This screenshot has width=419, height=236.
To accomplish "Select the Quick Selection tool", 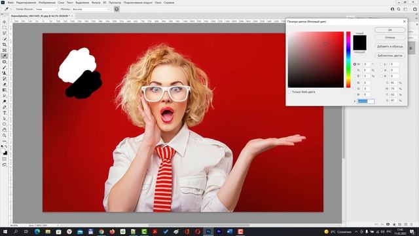I will [x=5, y=39].
